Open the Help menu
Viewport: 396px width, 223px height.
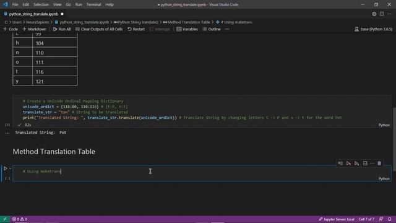coord(110,4)
